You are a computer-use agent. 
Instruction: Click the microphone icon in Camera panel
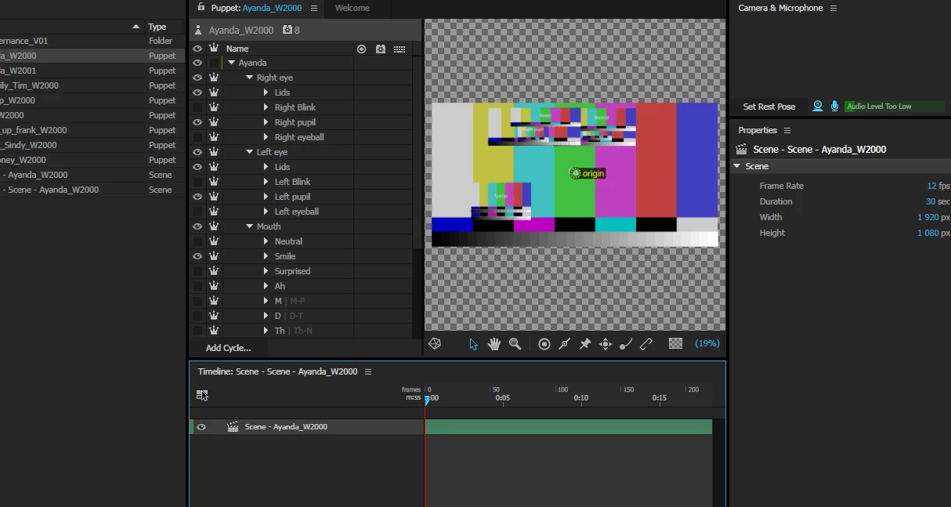(835, 106)
